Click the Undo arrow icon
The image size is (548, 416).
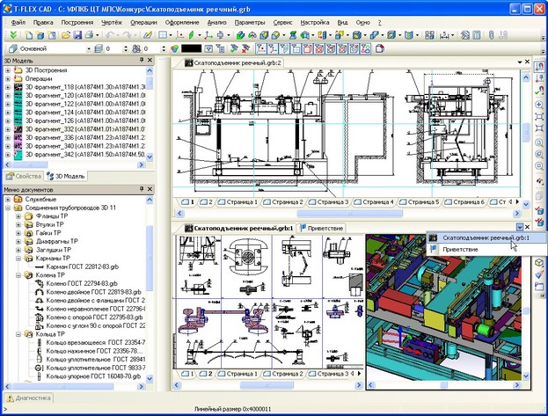click(110, 35)
